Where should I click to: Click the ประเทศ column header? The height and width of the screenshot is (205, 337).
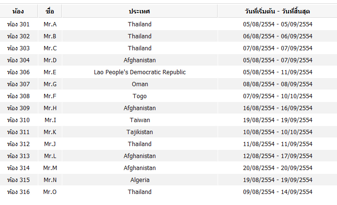tap(139, 11)
